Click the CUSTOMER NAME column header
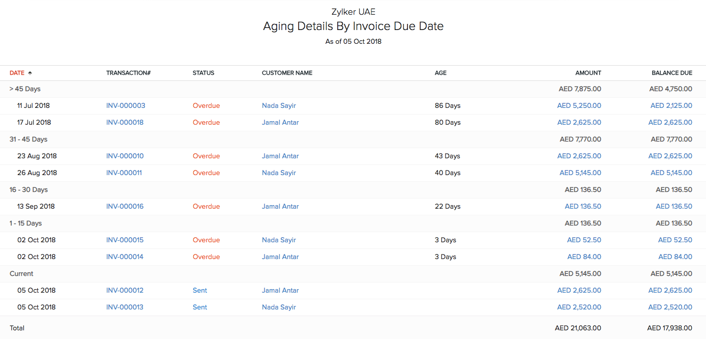 click(x=287, y=73)
